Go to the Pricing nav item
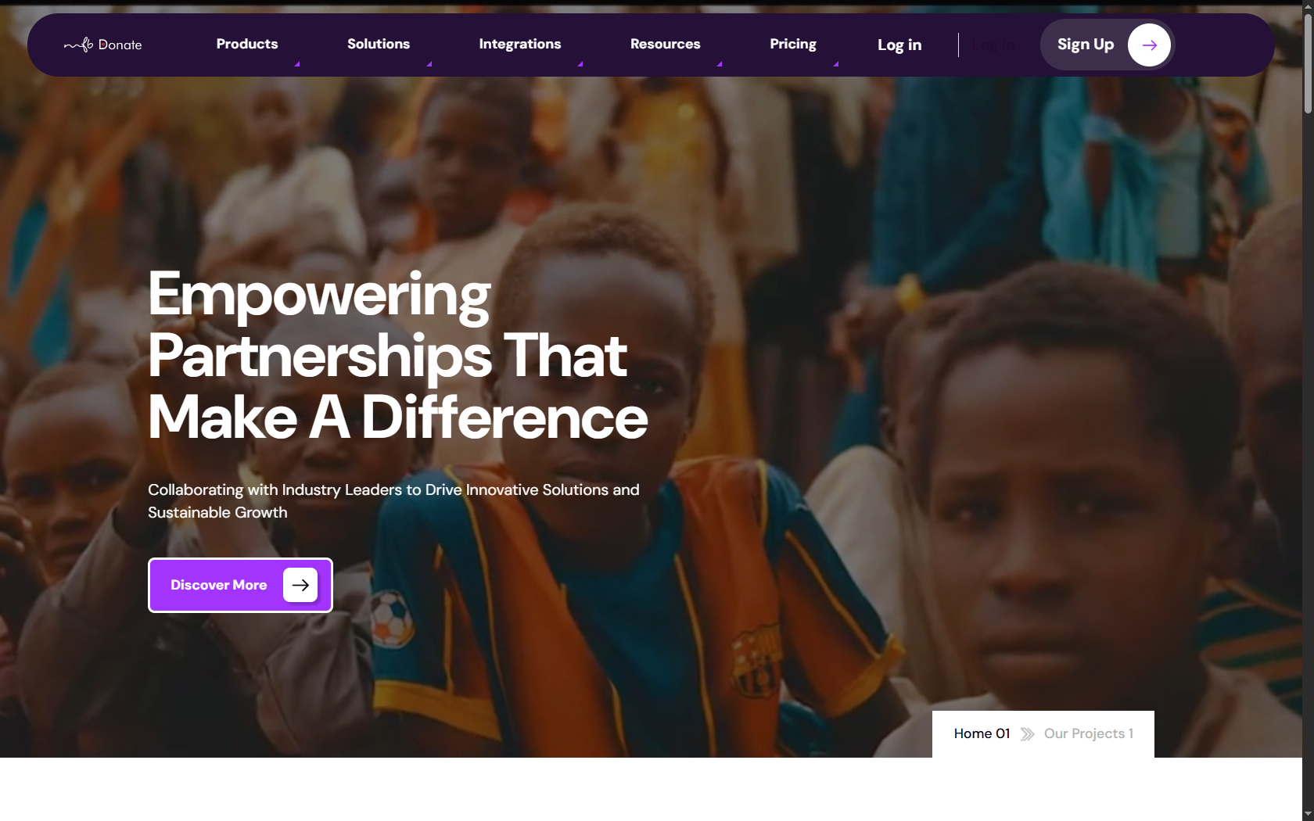The width and height of the screenshot is (1314, 821). [x=793, y=44]
